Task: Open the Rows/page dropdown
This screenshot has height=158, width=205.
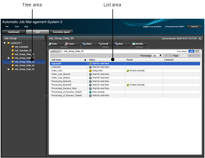Action: (157, 56)
